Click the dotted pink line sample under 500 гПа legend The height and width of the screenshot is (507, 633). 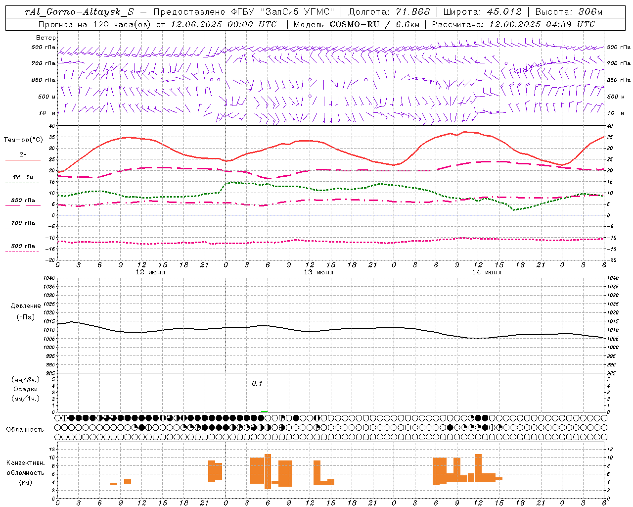[x=22, y=252]
